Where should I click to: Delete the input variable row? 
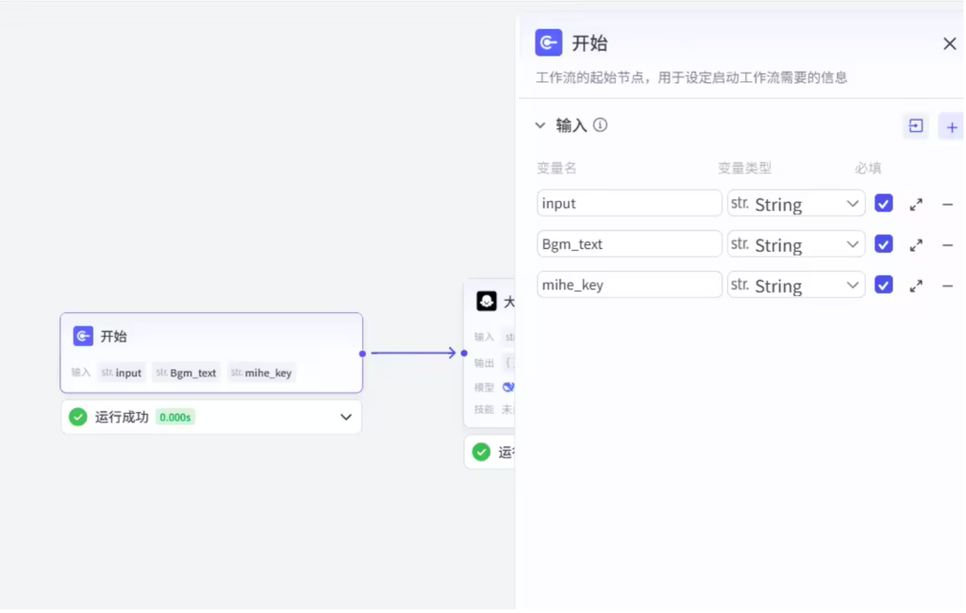click(947, 204)
